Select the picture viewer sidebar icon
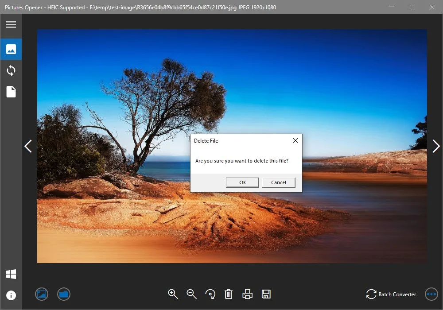Screen dimensions: 443x310 tap(11, 49)
